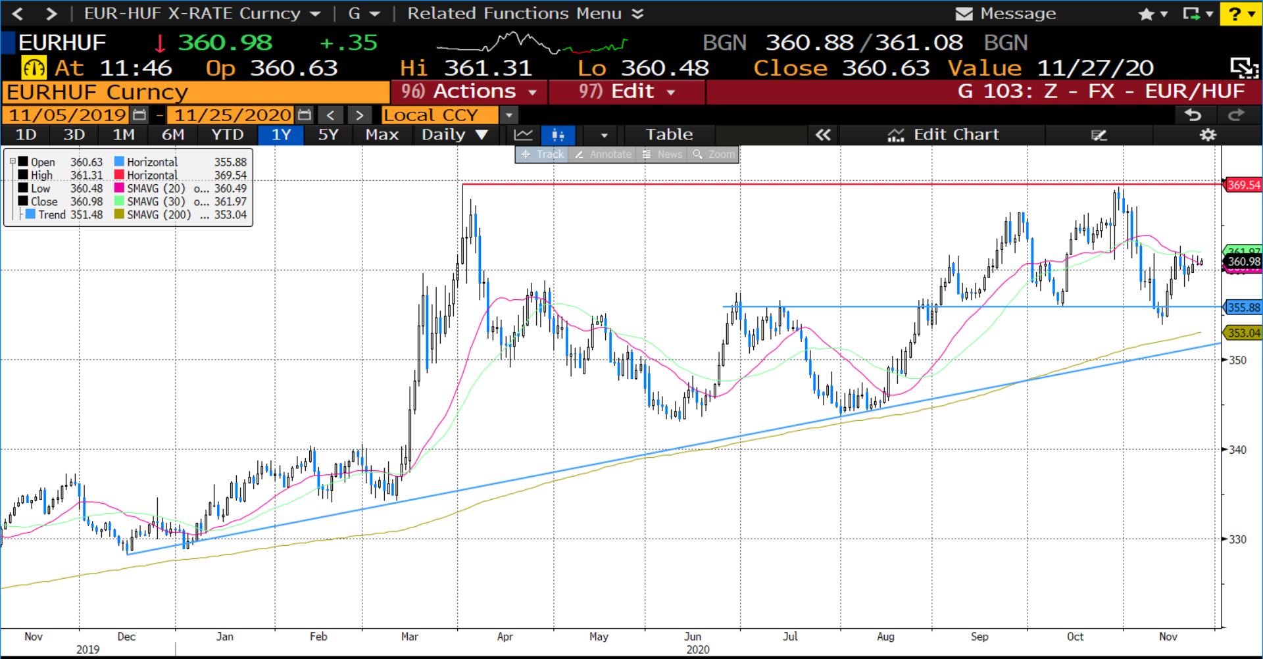Switch to line chart style
This screenshot has height=659, width=1263.
pyautogui.click(x=524, y=135)
